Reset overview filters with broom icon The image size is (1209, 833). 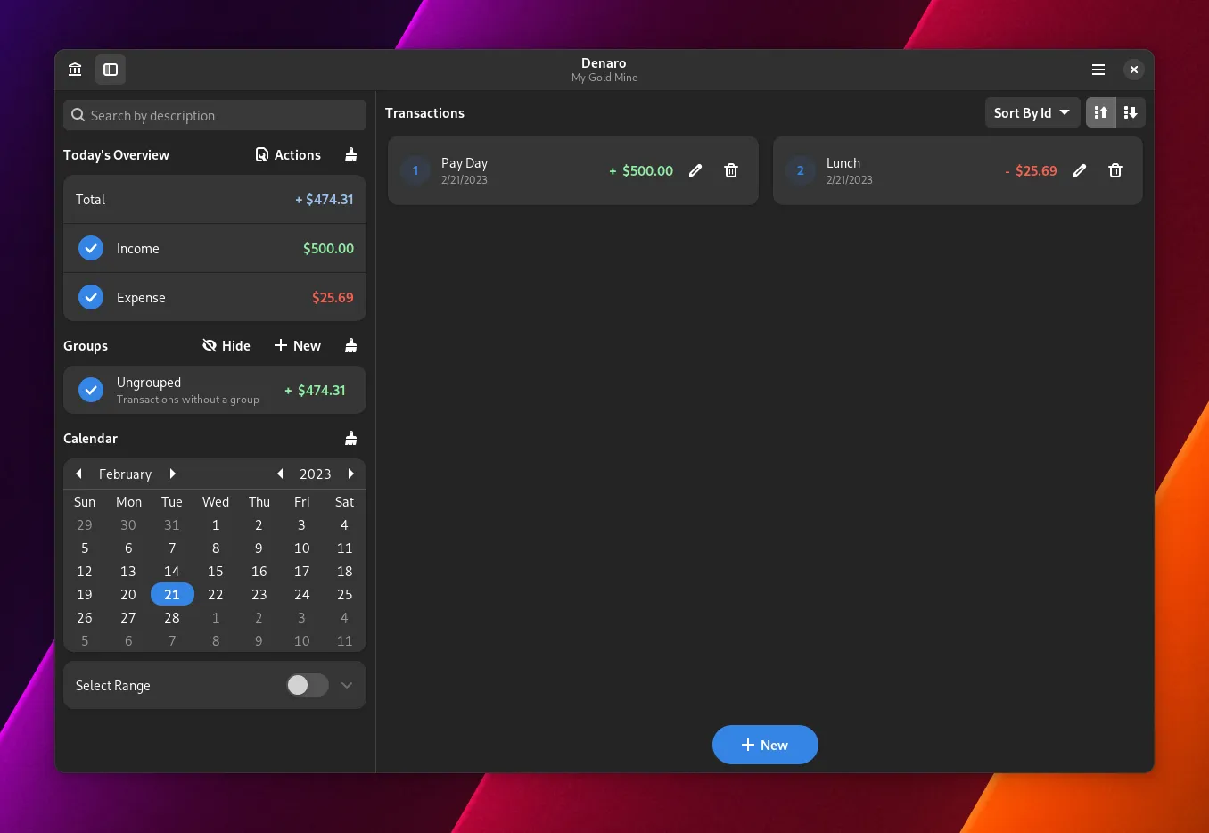coord(351,155)
